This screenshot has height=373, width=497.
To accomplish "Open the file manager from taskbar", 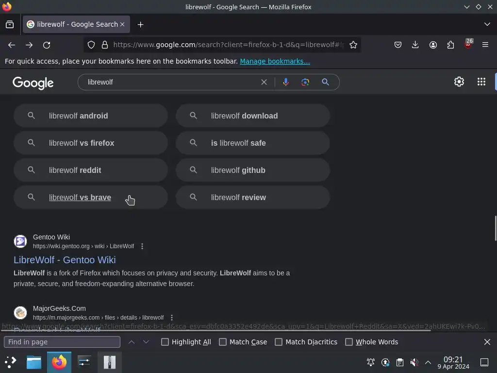I will (34, 362).
